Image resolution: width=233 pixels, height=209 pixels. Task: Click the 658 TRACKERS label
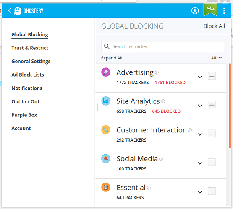tap(131, 111)
